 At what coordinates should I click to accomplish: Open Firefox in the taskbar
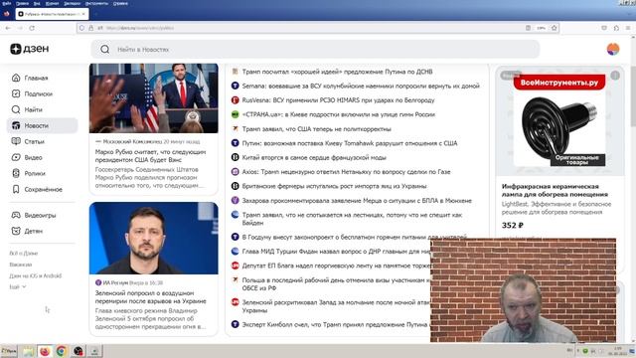pyautogui.click(x=45, y=351)
